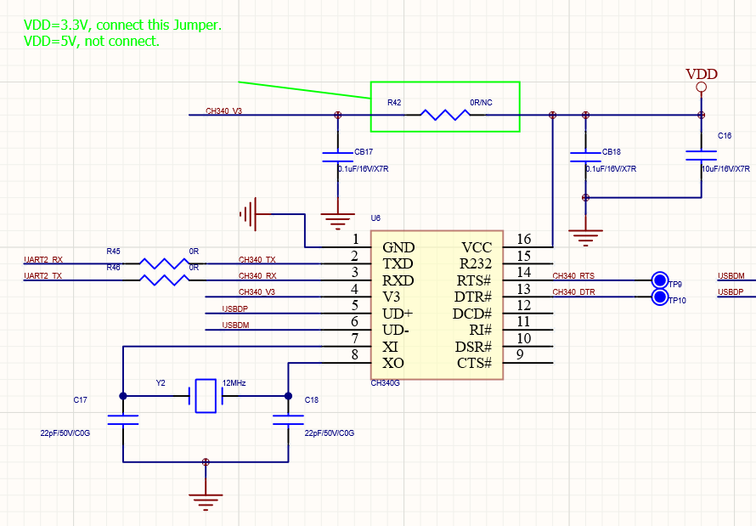
Task: Click the TP9 designator label
Action: pyautogui.click(x=675, y=285)
